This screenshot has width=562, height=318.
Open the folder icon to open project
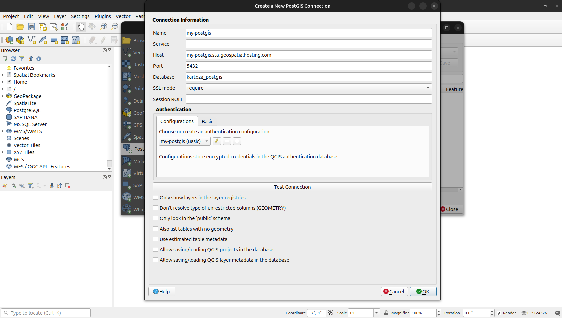20,27
